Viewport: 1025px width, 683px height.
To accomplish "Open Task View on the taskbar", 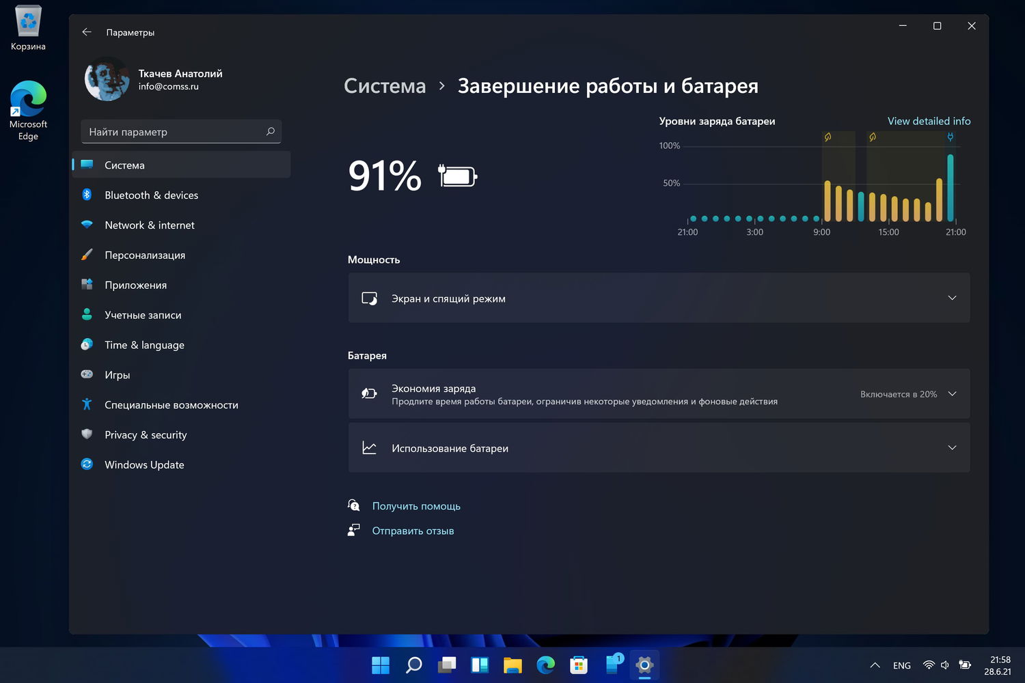I will click(x=447, y=665).
